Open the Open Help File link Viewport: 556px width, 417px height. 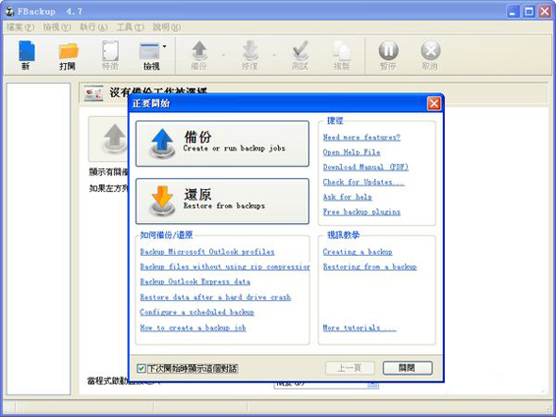352,152
